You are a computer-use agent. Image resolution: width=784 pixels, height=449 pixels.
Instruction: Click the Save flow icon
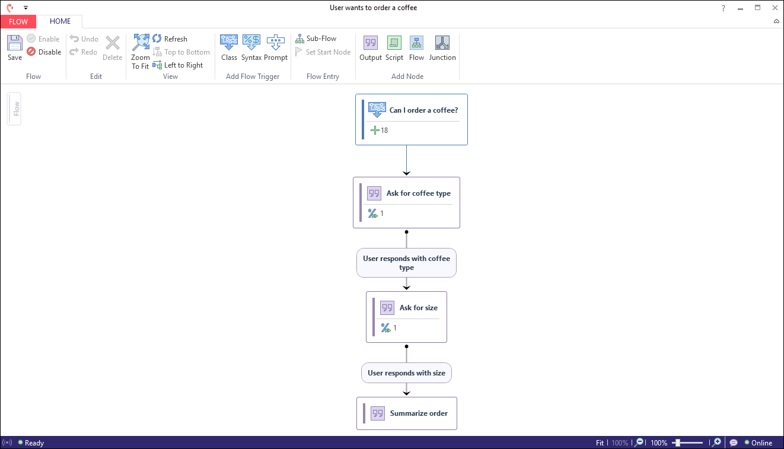pos(15,43)
